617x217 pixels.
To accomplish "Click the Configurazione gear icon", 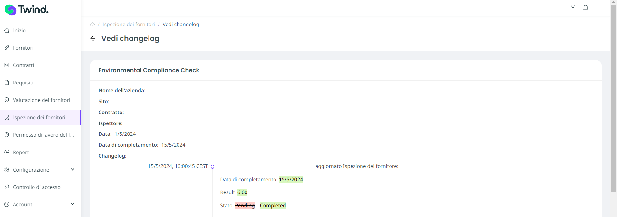I will pos(7,170).
